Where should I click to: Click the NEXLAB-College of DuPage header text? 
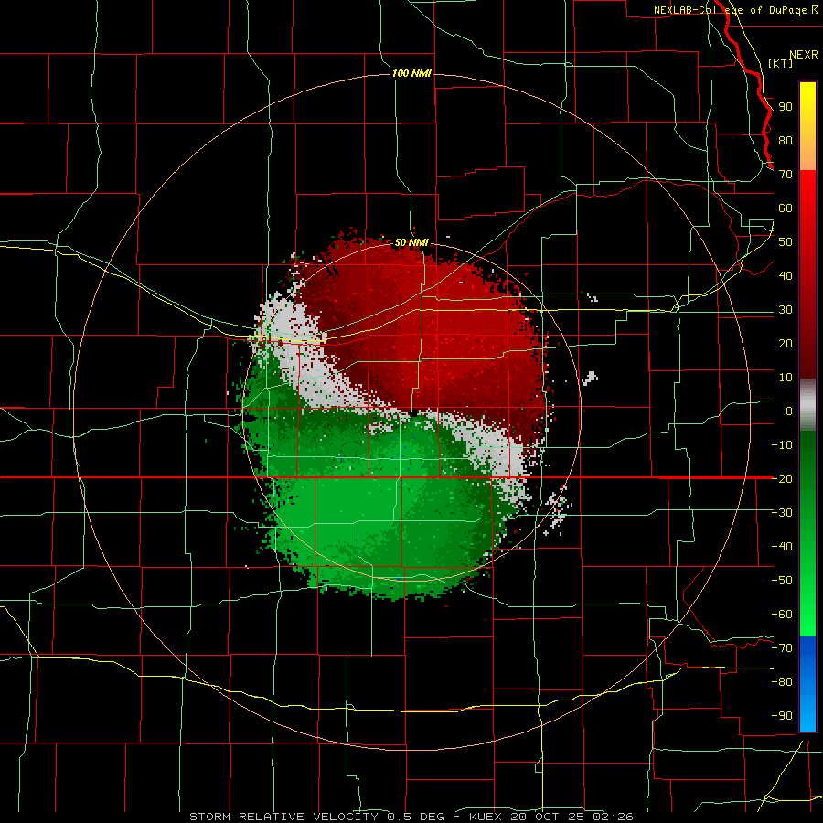[735, 10]
